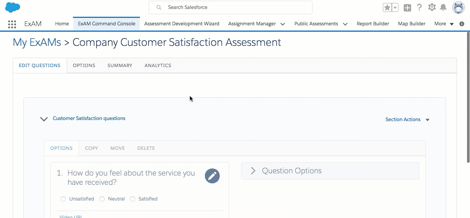Edit question 1 with pencil icon
470x218 pixels.
(212, 176)
